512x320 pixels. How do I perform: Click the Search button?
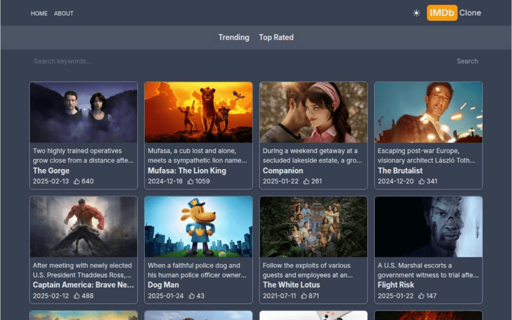pyautogui.click(x=467, y=61)
